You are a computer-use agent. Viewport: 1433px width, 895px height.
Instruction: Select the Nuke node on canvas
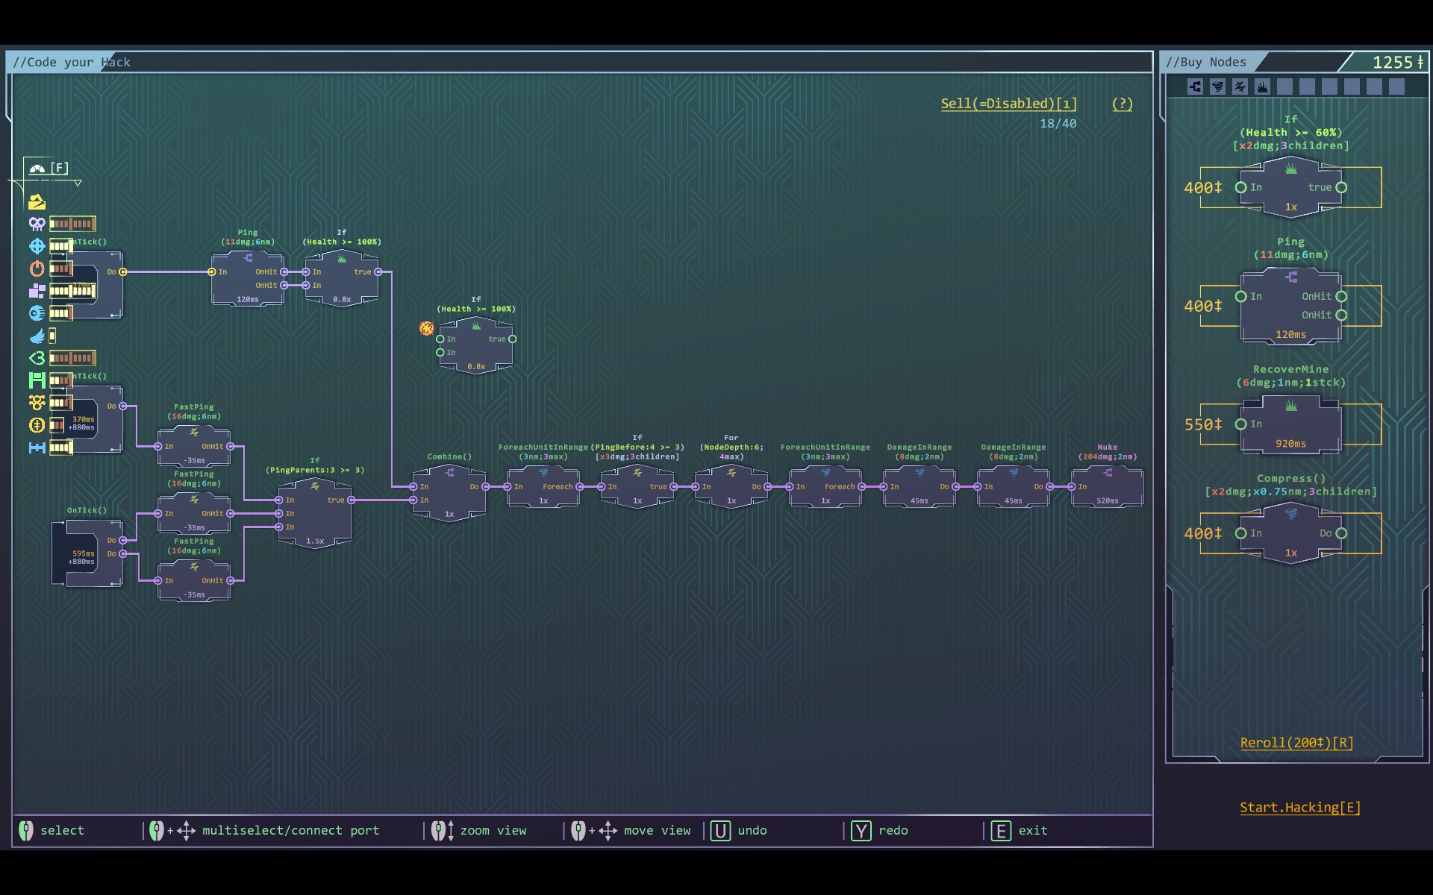(x=1107, y=487)
